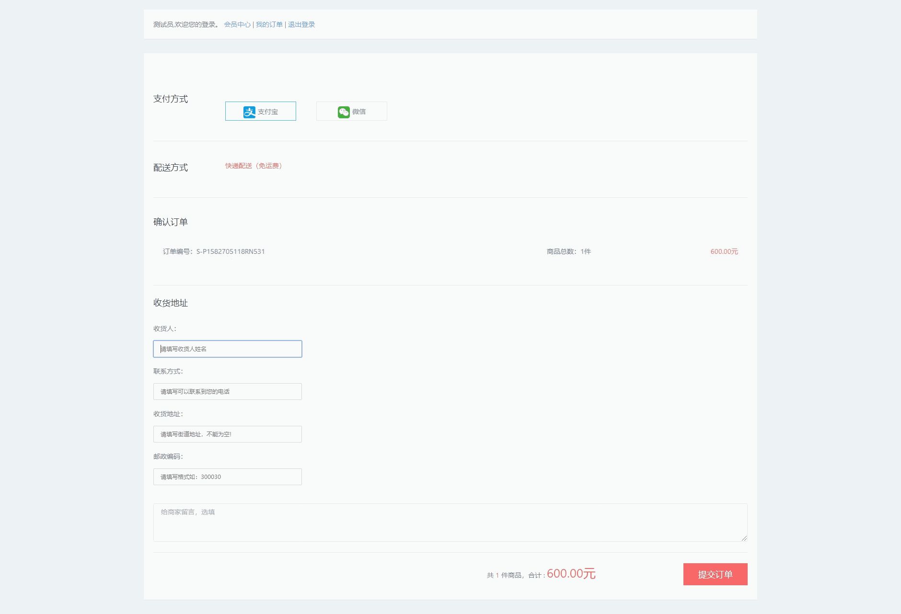This screenshot has height=614, width=901.
Task: Open 会员中心 member center link
Action: click(237, 24)
